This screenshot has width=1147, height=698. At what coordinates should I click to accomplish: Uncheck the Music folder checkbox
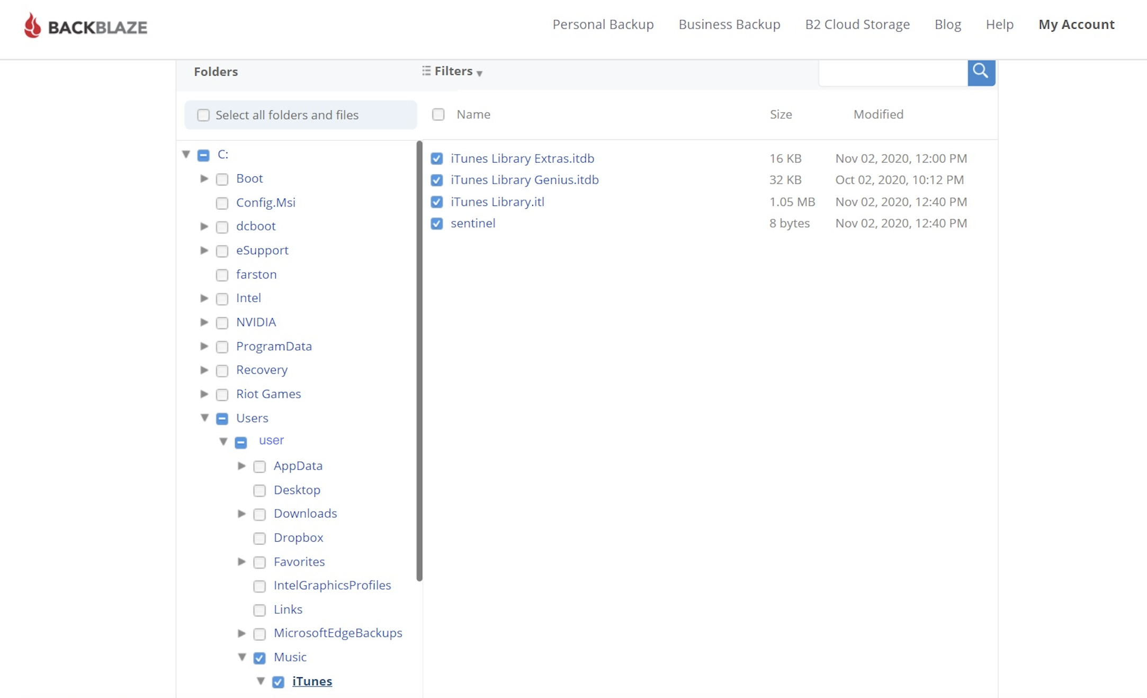(x=259, y=658)
